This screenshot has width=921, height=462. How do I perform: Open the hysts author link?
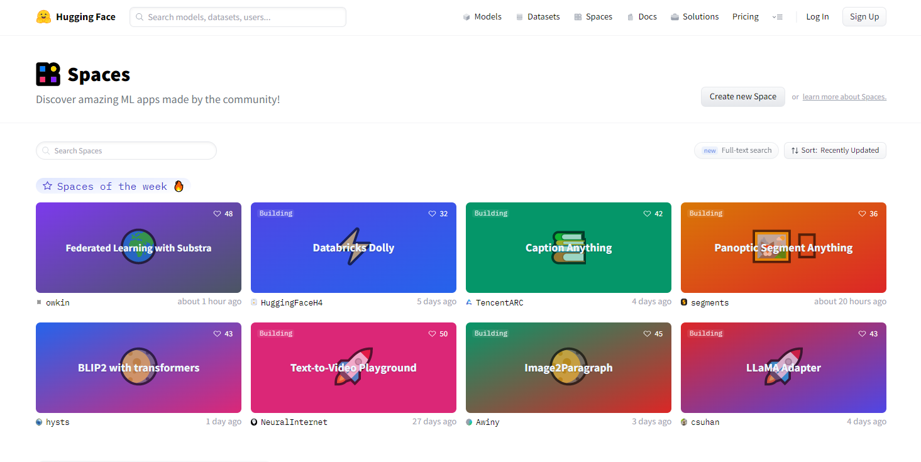click(x=58, y=422)
